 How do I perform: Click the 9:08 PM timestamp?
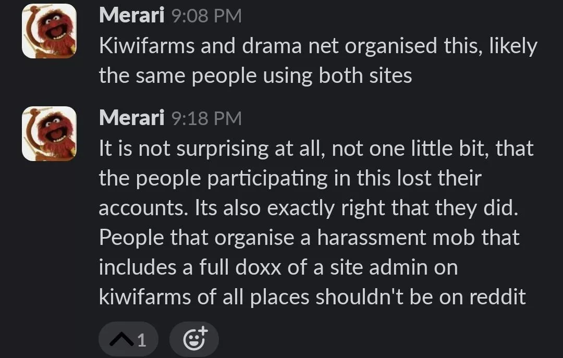[x=206, y=16]
